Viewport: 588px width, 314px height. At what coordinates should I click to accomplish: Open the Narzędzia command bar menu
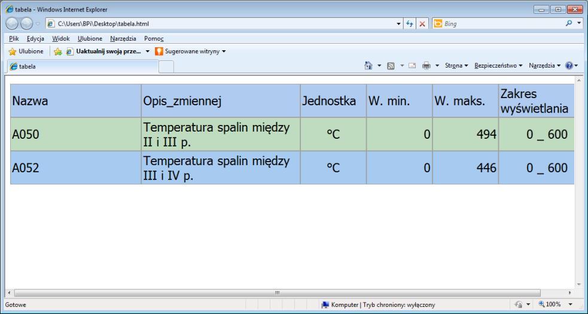coord(544,66)
